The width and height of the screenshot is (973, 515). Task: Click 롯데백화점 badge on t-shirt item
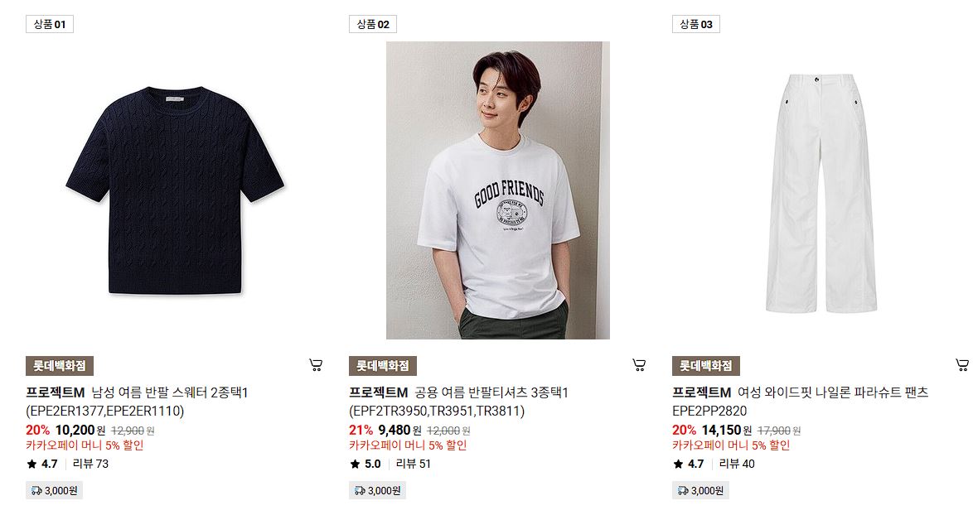[x=383, y=366]
